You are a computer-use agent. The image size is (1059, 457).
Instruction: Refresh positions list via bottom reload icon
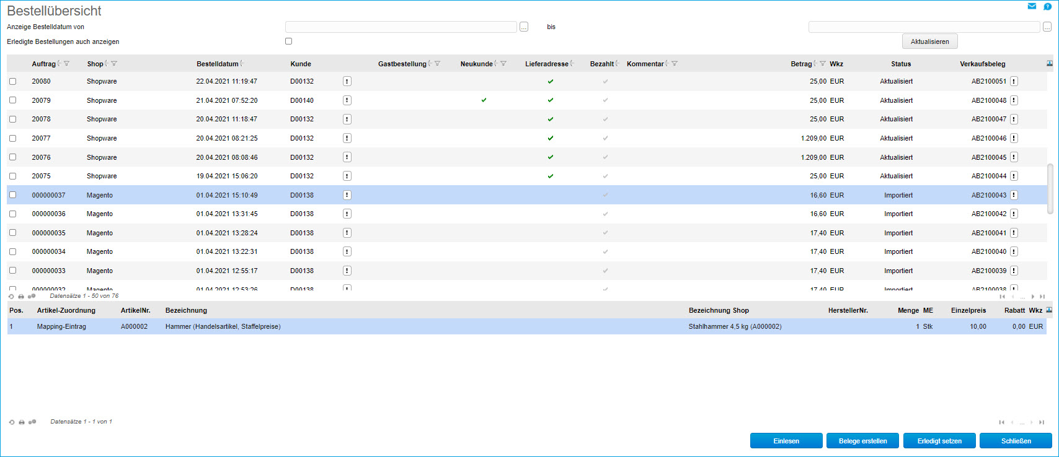click(x=12, y=422)
